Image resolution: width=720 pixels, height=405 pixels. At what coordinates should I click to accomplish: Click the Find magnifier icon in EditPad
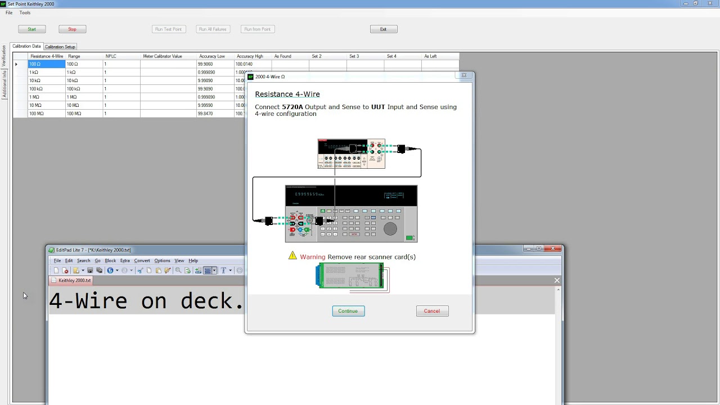point(178,271)
